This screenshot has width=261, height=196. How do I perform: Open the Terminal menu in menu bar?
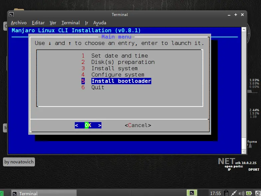pos(70,23)
